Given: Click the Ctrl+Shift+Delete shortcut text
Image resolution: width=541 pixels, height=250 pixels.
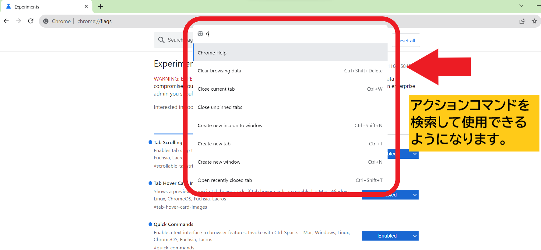Looking at the screenshot, I should pyautogui.click(x=363, y=71).
